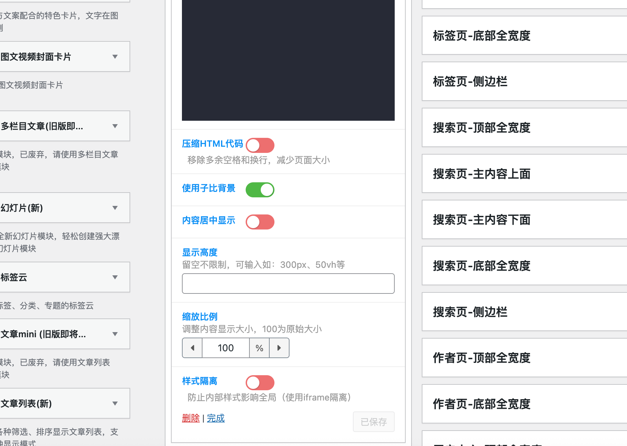This screenshot has width=627, height=446.
Task: Enable the 内容居中显示 toggle
Action: [260, 222]
